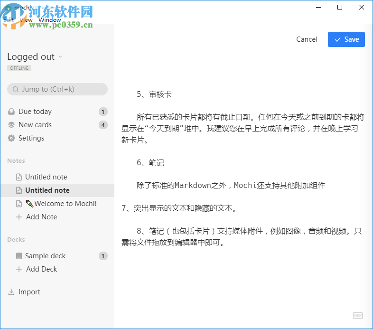Close the mochi window
Screen dimensions: 373x329
(361, 7)
